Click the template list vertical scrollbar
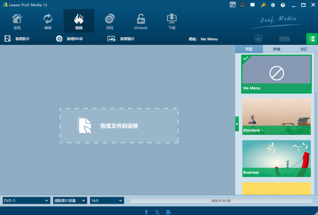The height and width of the screenshot is (215, 318). pyautogui.click(x=316, y=73)
